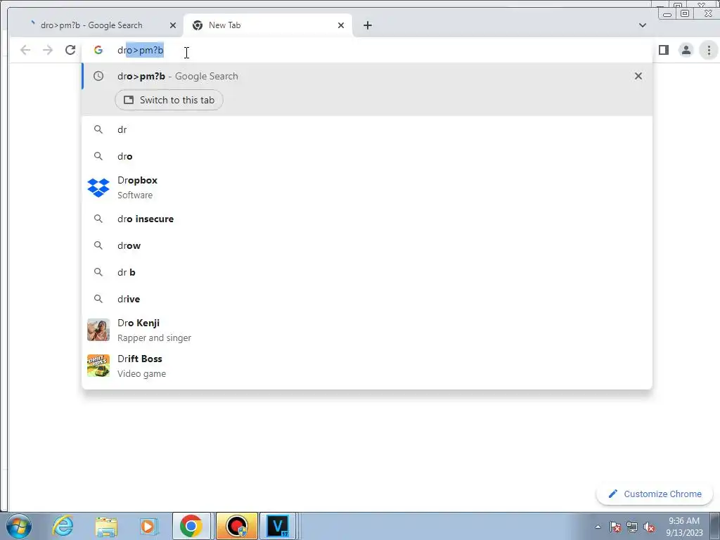
Task: Open the Vegas Pro taskbar icon
Action: (x=278, y=526)
